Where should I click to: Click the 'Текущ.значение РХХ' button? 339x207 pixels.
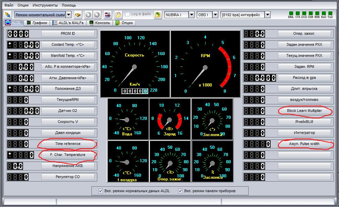(304, 56)
